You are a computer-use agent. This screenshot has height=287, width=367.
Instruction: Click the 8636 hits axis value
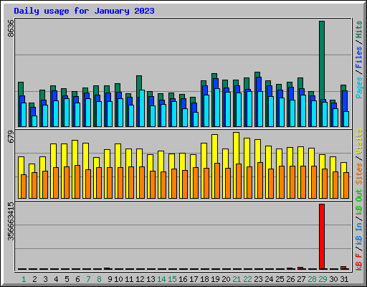pyautogui.click(x=11, y=28)
